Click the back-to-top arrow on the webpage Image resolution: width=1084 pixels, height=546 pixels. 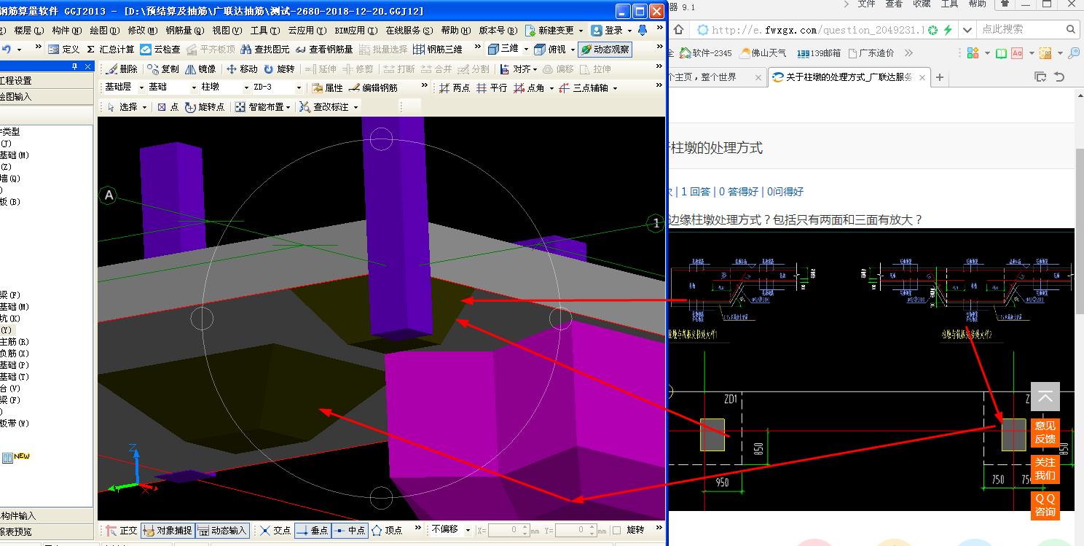click(1045, 397)
